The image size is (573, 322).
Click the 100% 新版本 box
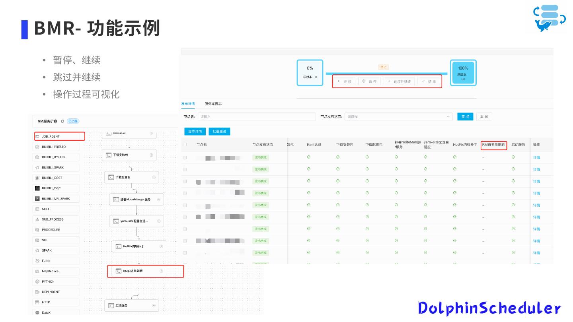(463, 73)
